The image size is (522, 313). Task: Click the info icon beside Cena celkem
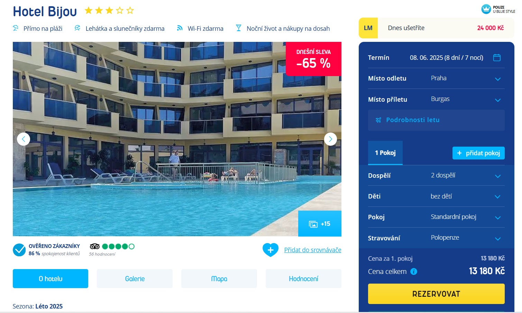click(x=414, y=271)
